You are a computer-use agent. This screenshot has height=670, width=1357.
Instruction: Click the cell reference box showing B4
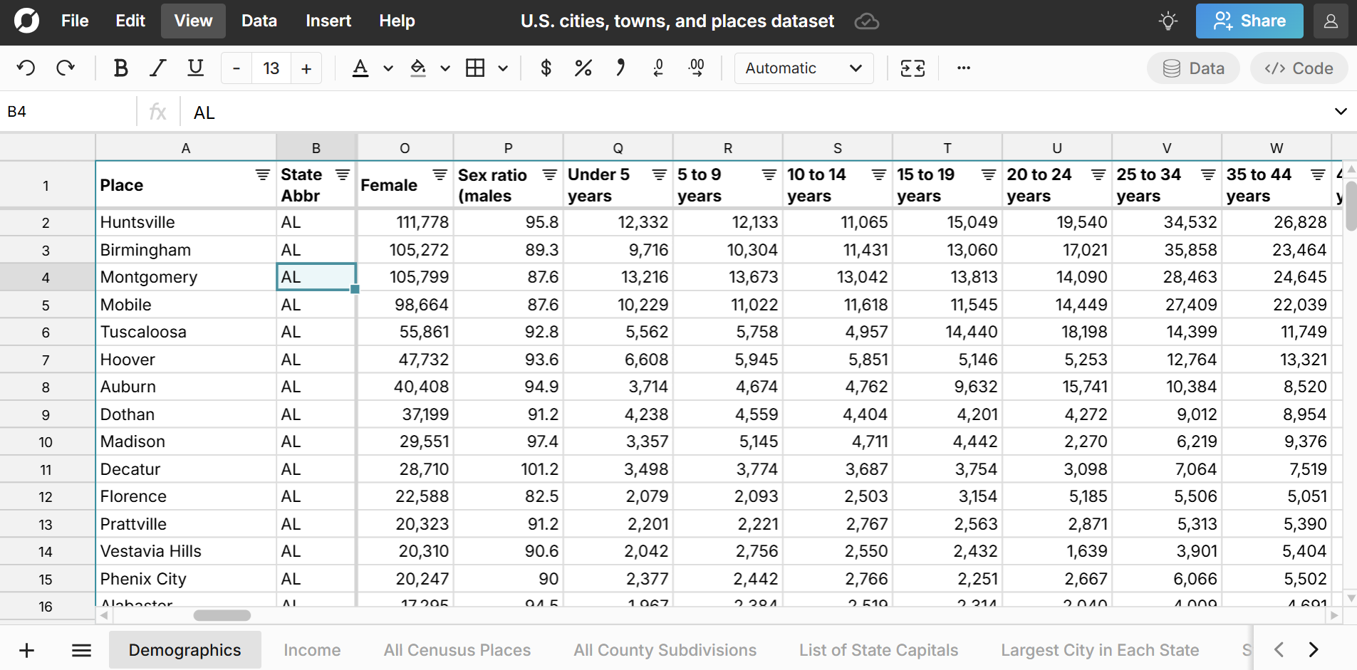coord(68,112)
